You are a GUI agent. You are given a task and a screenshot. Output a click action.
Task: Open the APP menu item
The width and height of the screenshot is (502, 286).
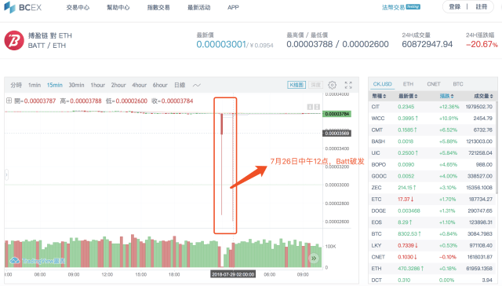233,7
